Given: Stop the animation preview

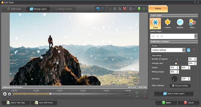Looking at the screenshot, I should [x=10, y=94].
